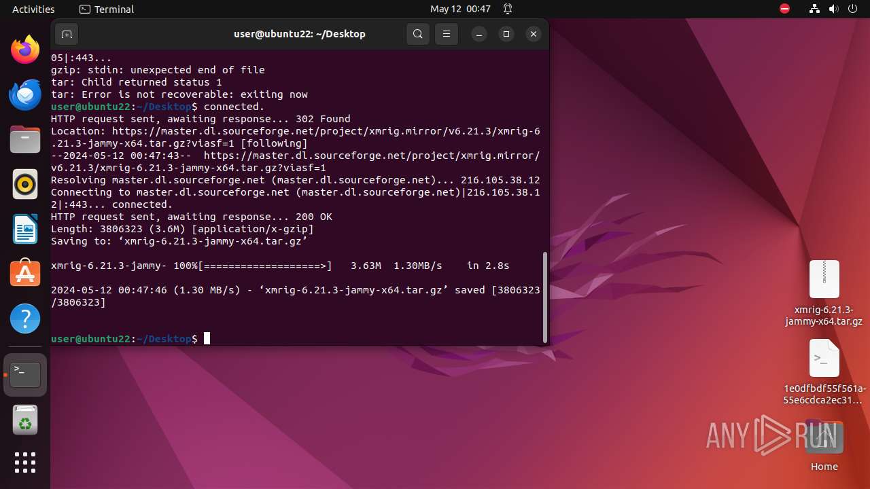Click Activities in the top bar
This screenshot has height=489, width=870.
click(x=33, y=9)
